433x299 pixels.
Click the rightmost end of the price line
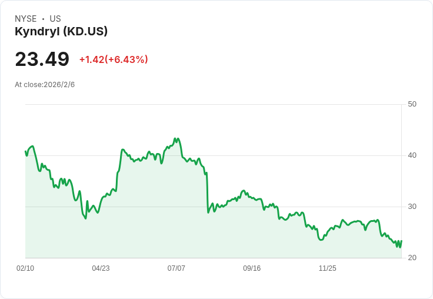pos(401,241)
